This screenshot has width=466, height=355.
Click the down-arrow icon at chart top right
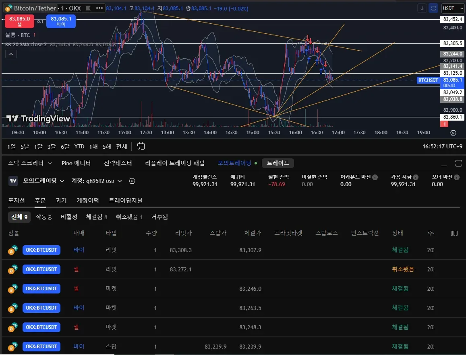pos(422,8)
